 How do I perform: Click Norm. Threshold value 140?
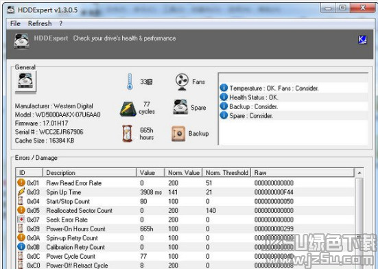tap(211, 211)
